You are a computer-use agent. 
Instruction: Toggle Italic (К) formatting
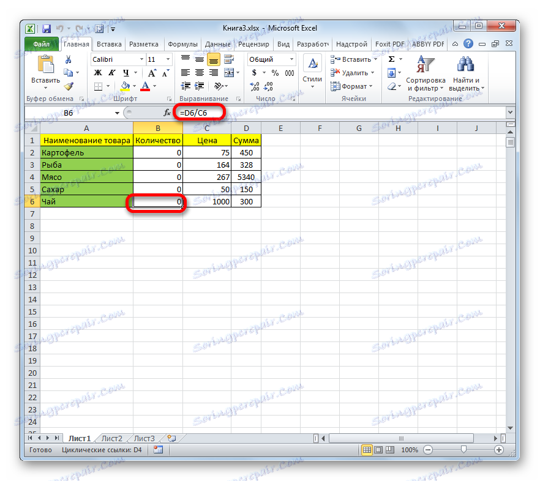pos(111,73)
